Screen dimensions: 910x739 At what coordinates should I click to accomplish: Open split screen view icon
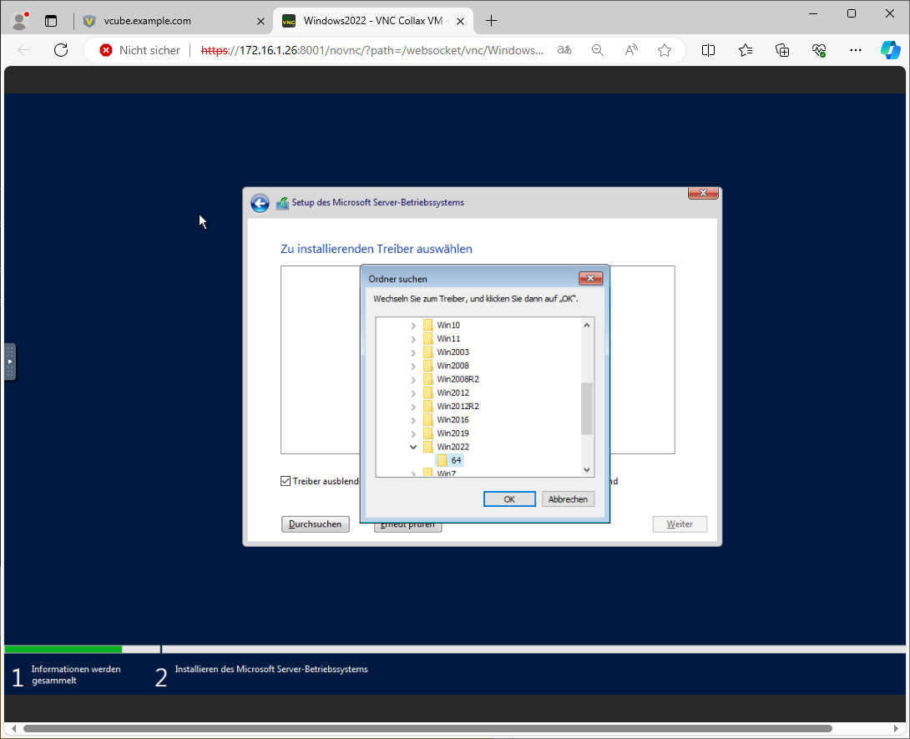[x=708, y=50]
